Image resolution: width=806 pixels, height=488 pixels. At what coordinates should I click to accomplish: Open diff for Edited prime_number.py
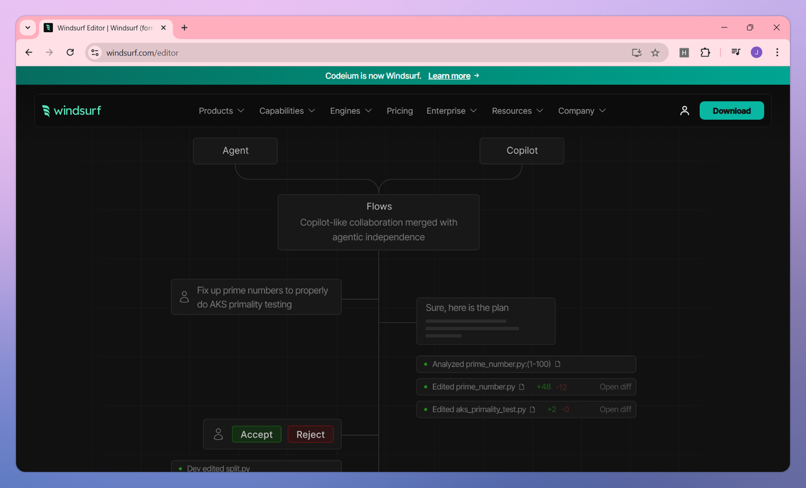pyautogui.click(x=615, y=387)
